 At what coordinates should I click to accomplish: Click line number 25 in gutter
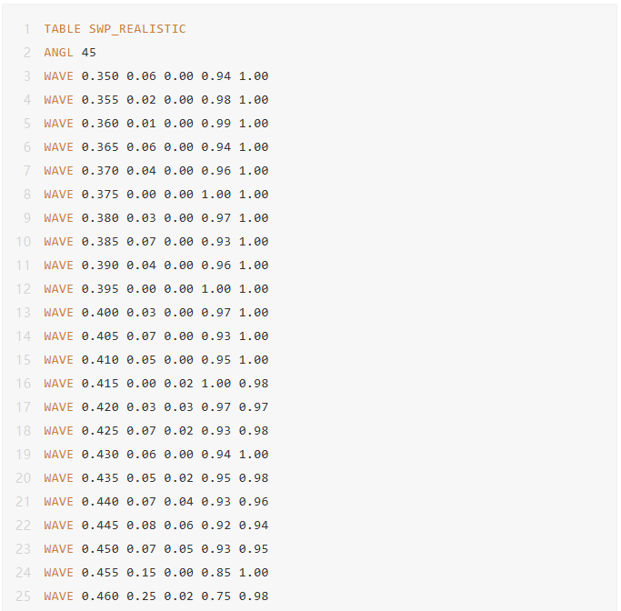(x=24, y=596)
